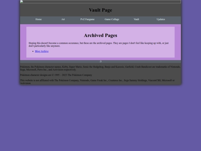Open the Home navigation link
This screenshot has width=201, height=151.
point(39,19)
